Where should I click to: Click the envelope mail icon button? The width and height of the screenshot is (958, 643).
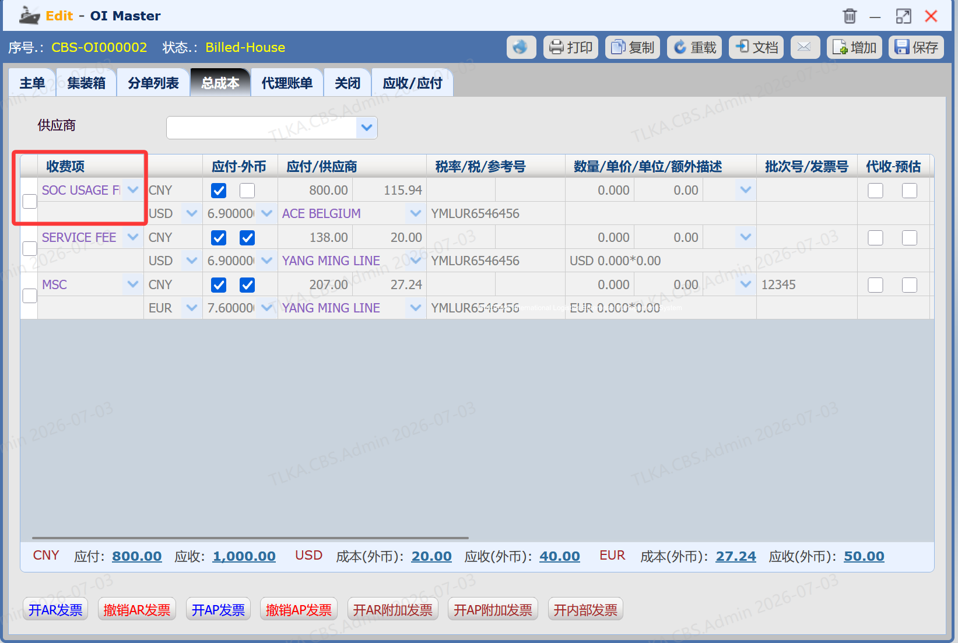[805, 47]
